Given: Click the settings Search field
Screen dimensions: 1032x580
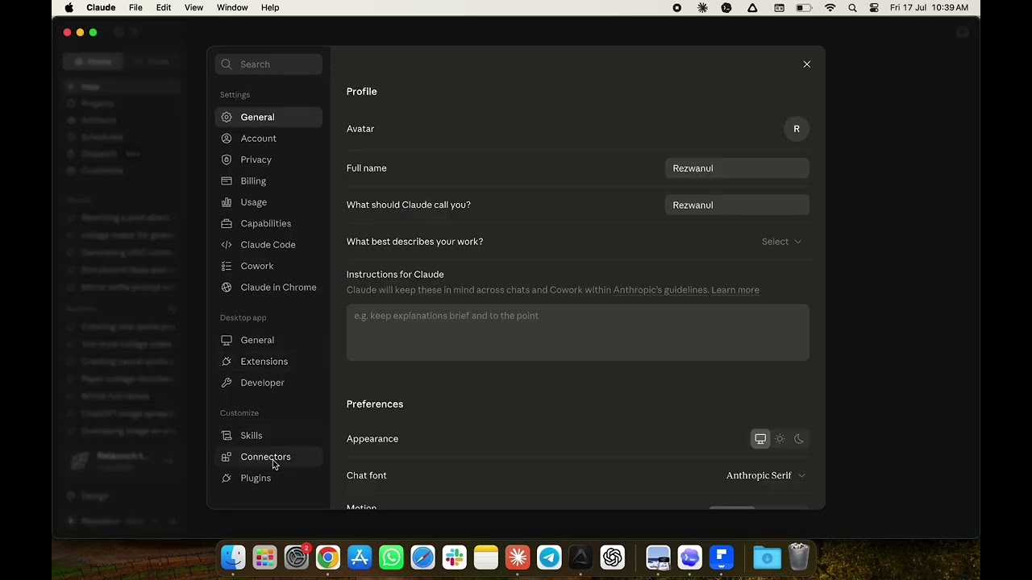Looking at the screenshot, I should click(268, 64).
